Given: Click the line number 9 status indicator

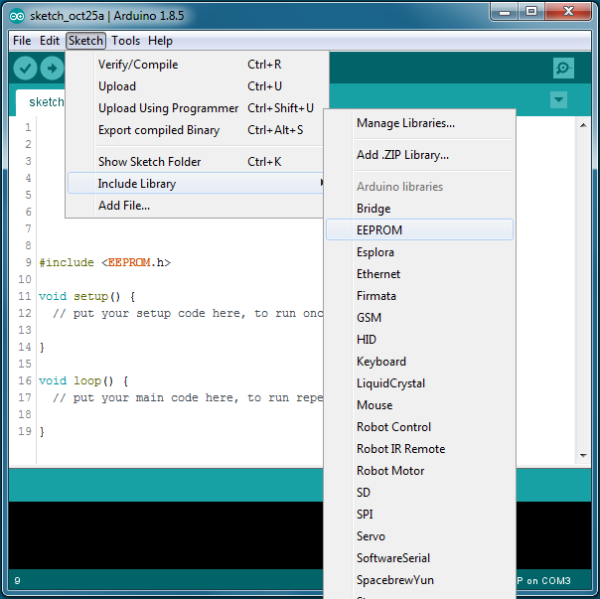Looking at the screenshot, I should click(17, 581).
